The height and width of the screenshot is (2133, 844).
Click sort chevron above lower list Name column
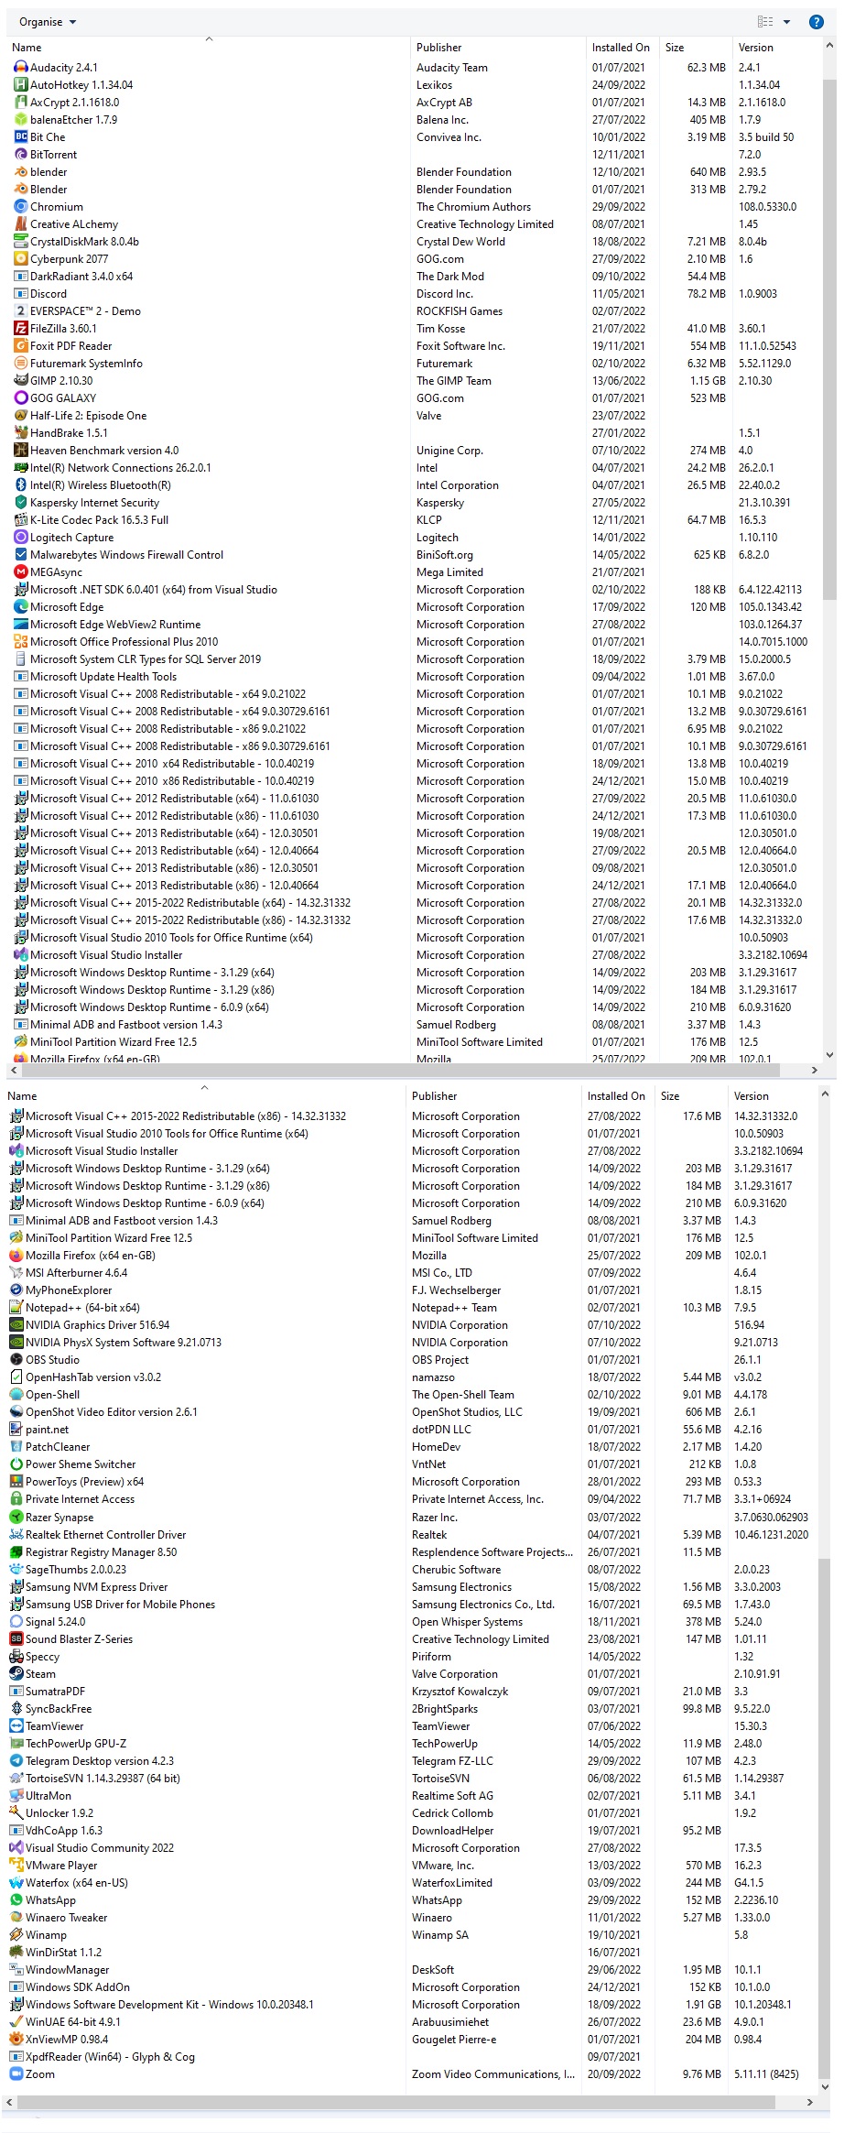[204, 1087]
